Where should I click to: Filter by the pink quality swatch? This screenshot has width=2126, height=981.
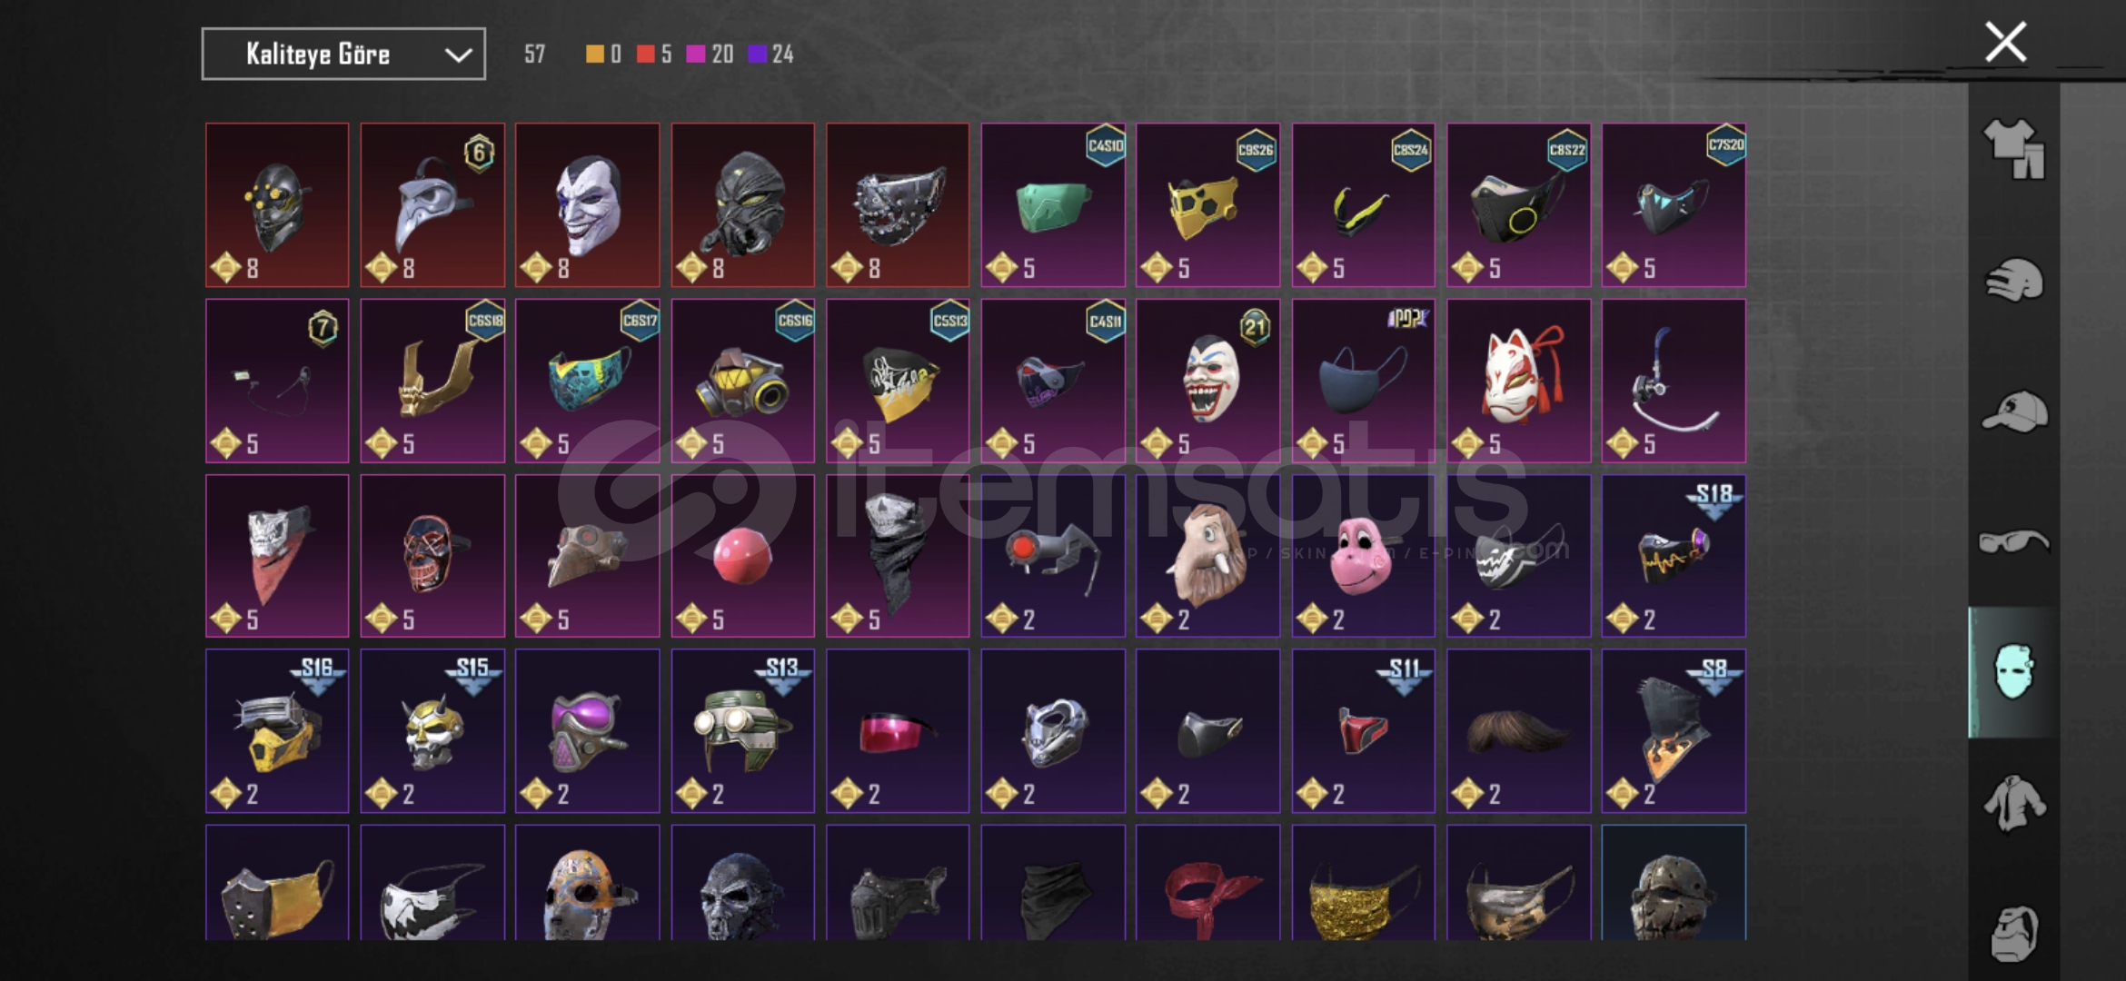696,54
